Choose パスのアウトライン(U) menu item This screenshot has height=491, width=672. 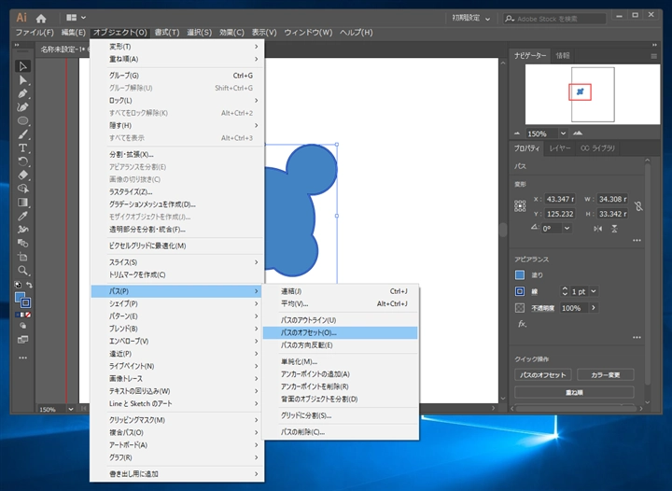pos(341,320)
